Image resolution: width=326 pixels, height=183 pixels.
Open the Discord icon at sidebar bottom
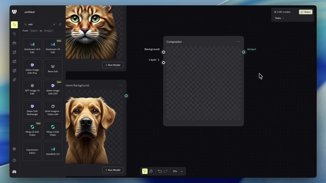coord(14,172)
